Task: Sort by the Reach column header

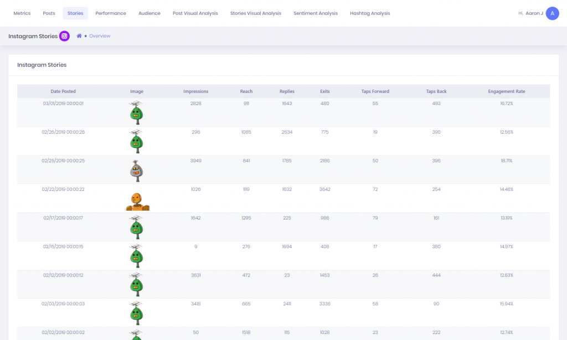Action: pyautogui.click(x=246, y=91)
